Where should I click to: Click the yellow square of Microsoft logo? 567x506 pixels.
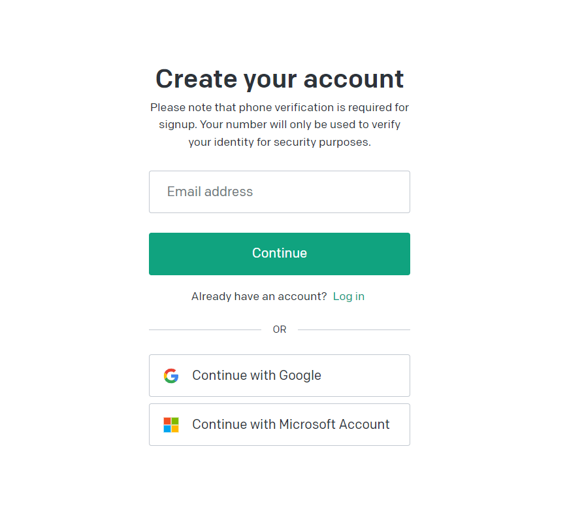coord(175,429)
